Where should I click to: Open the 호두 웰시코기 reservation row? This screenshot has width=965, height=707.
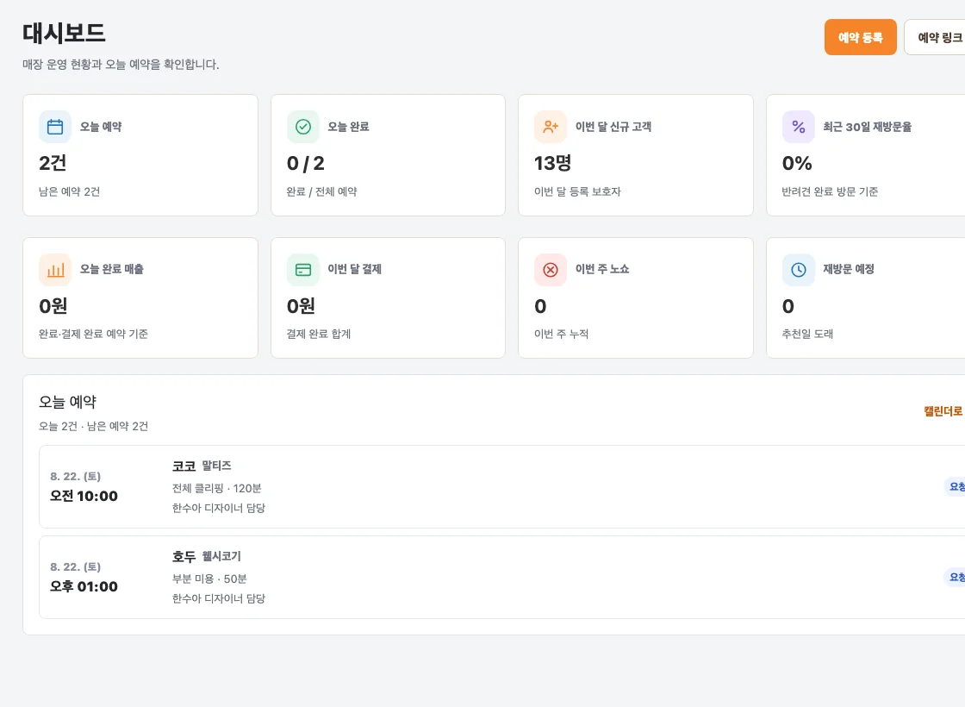point(501,577)
